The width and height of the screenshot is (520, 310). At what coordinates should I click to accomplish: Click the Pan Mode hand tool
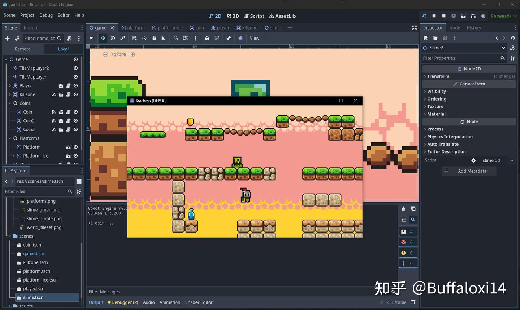pyautogui.click(x=154, y=38)
